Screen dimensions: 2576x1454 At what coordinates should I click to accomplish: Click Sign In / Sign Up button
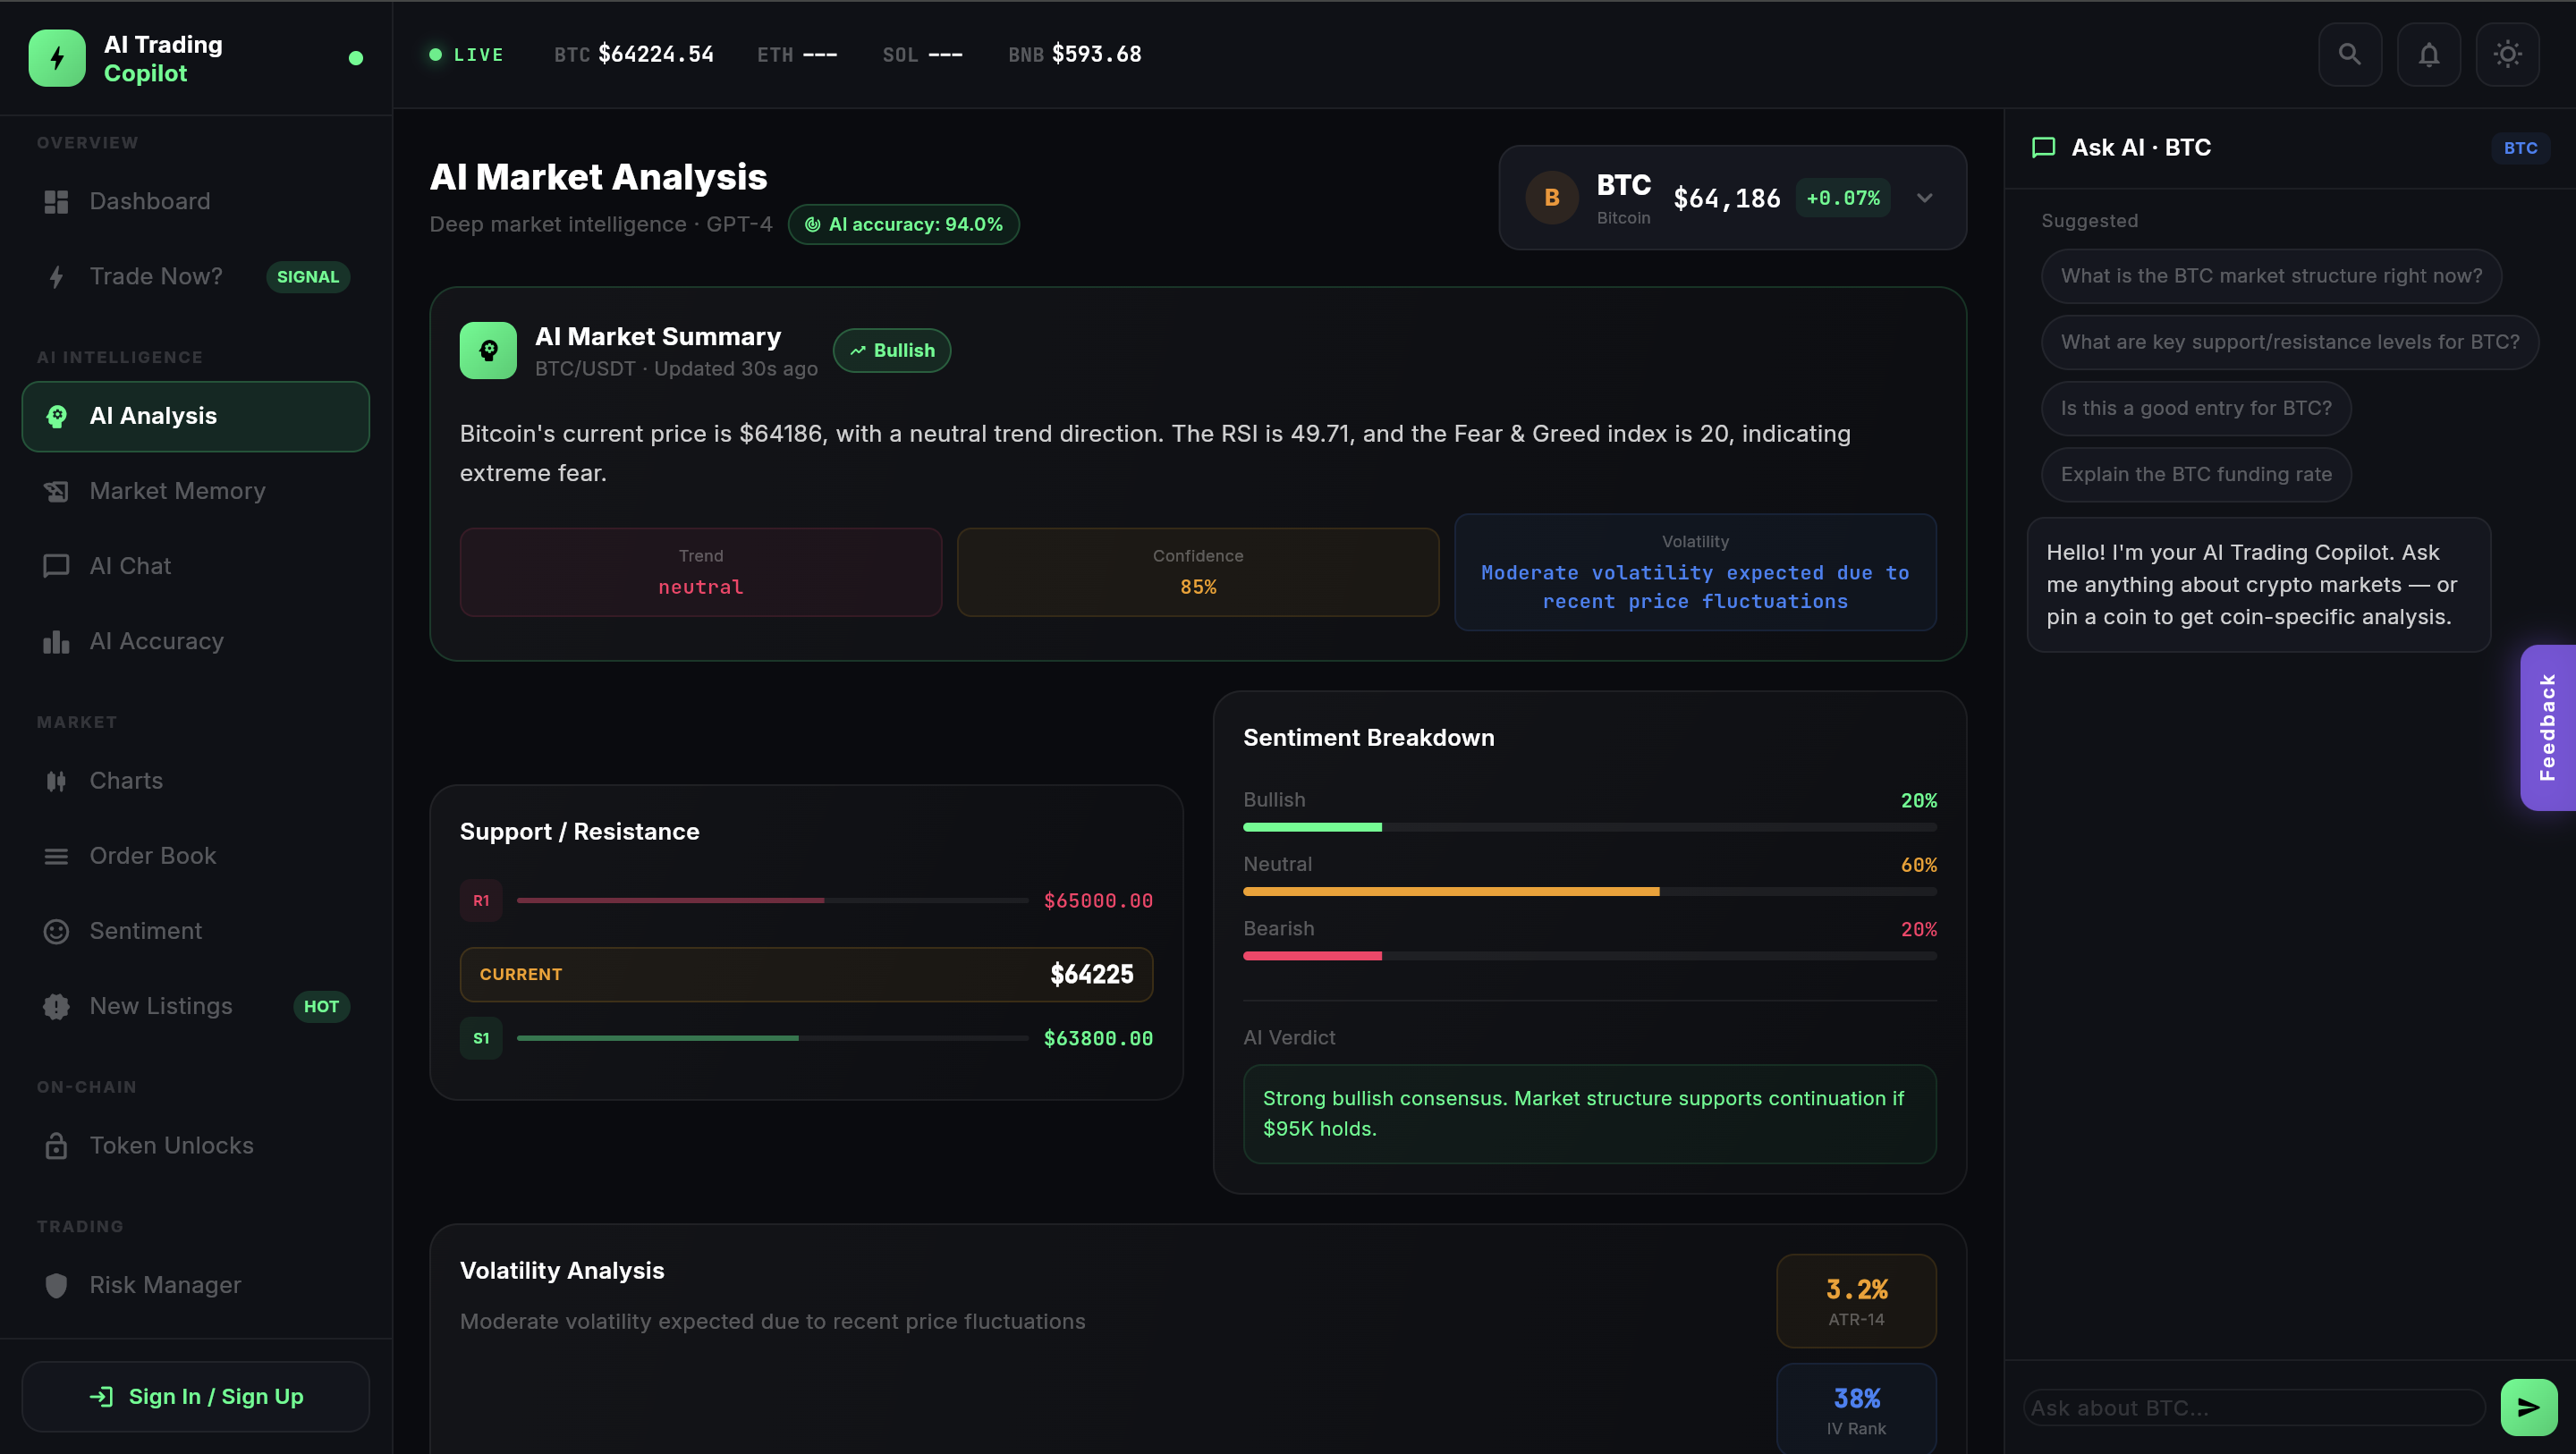pos(196,1396)
